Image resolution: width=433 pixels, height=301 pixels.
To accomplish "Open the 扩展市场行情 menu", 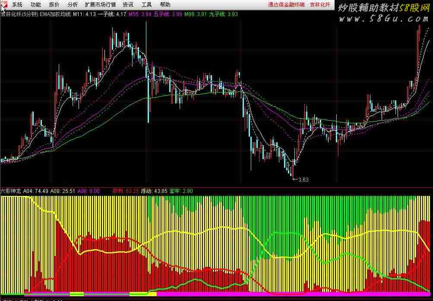I will [x=100, y=5].
